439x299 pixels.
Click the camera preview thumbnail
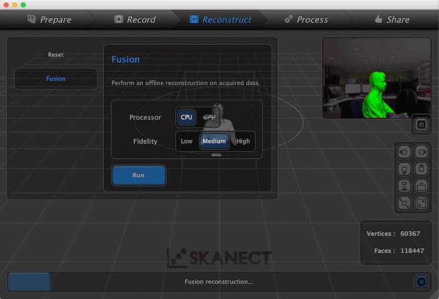click(376, 78)
